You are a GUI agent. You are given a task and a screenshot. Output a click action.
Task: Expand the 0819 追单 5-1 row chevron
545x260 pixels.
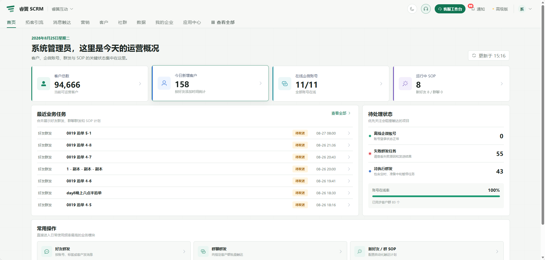coord(349,133)
